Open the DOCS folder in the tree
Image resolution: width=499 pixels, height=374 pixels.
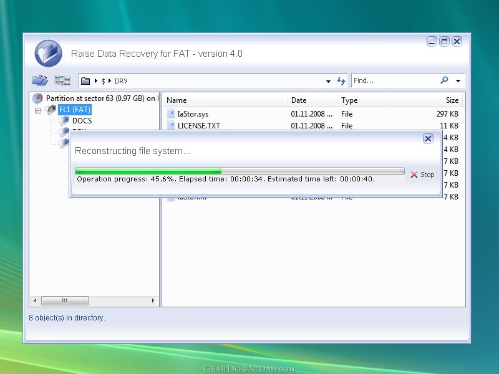click(82, 121)
